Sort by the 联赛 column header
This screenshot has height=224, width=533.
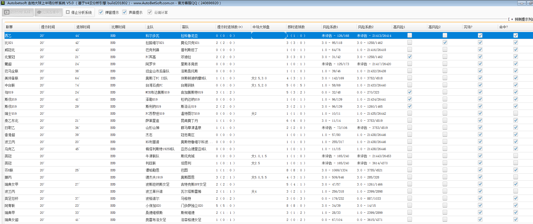click(x=9, y=27)
